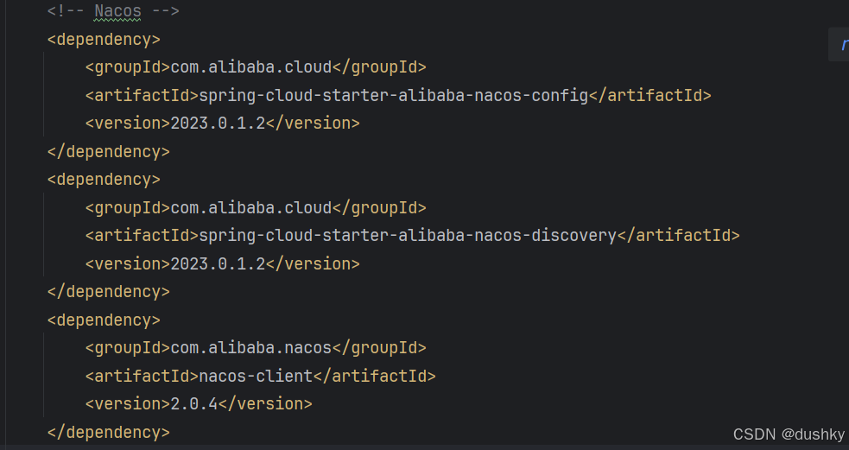Click 'com.alibaba.cloud' groupId above the nacos-discovery artifact
The height and width of the screenshot is (450, 849).
[250, 207]
